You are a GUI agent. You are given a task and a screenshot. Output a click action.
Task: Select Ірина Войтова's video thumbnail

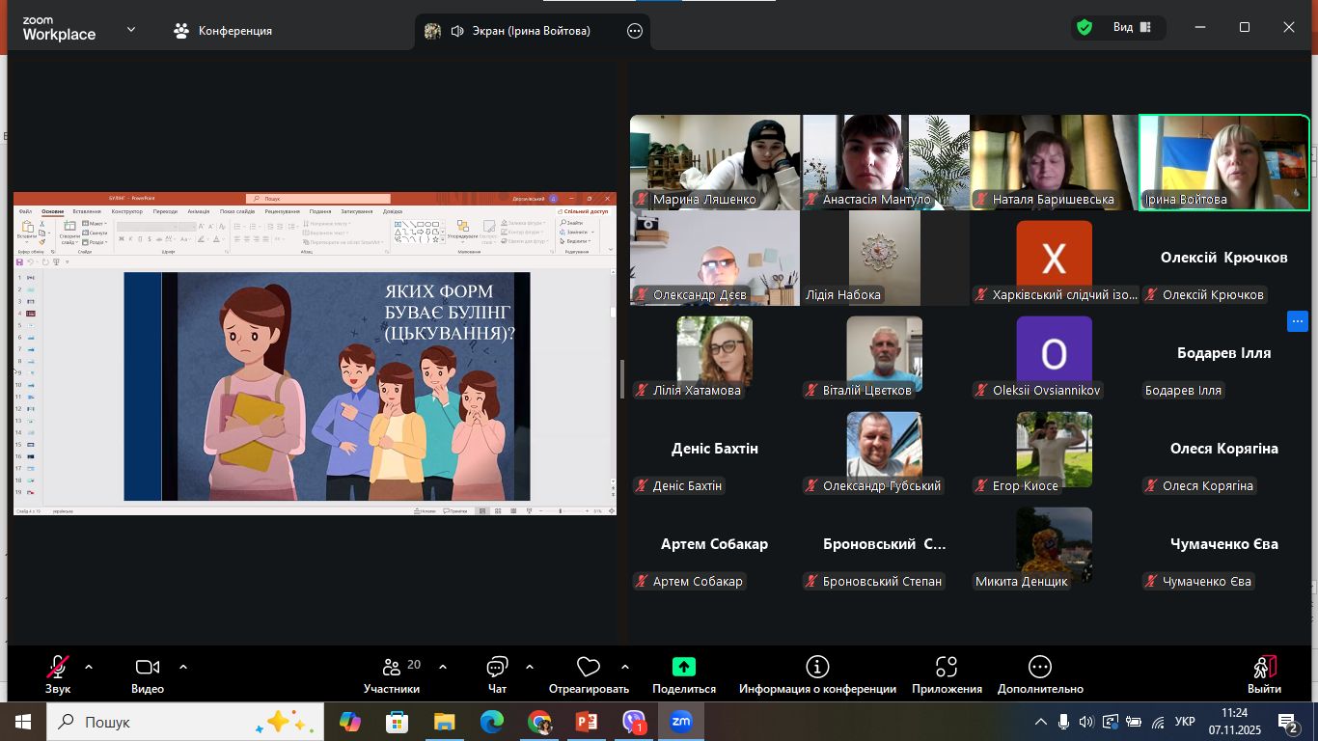(1224, 162)
